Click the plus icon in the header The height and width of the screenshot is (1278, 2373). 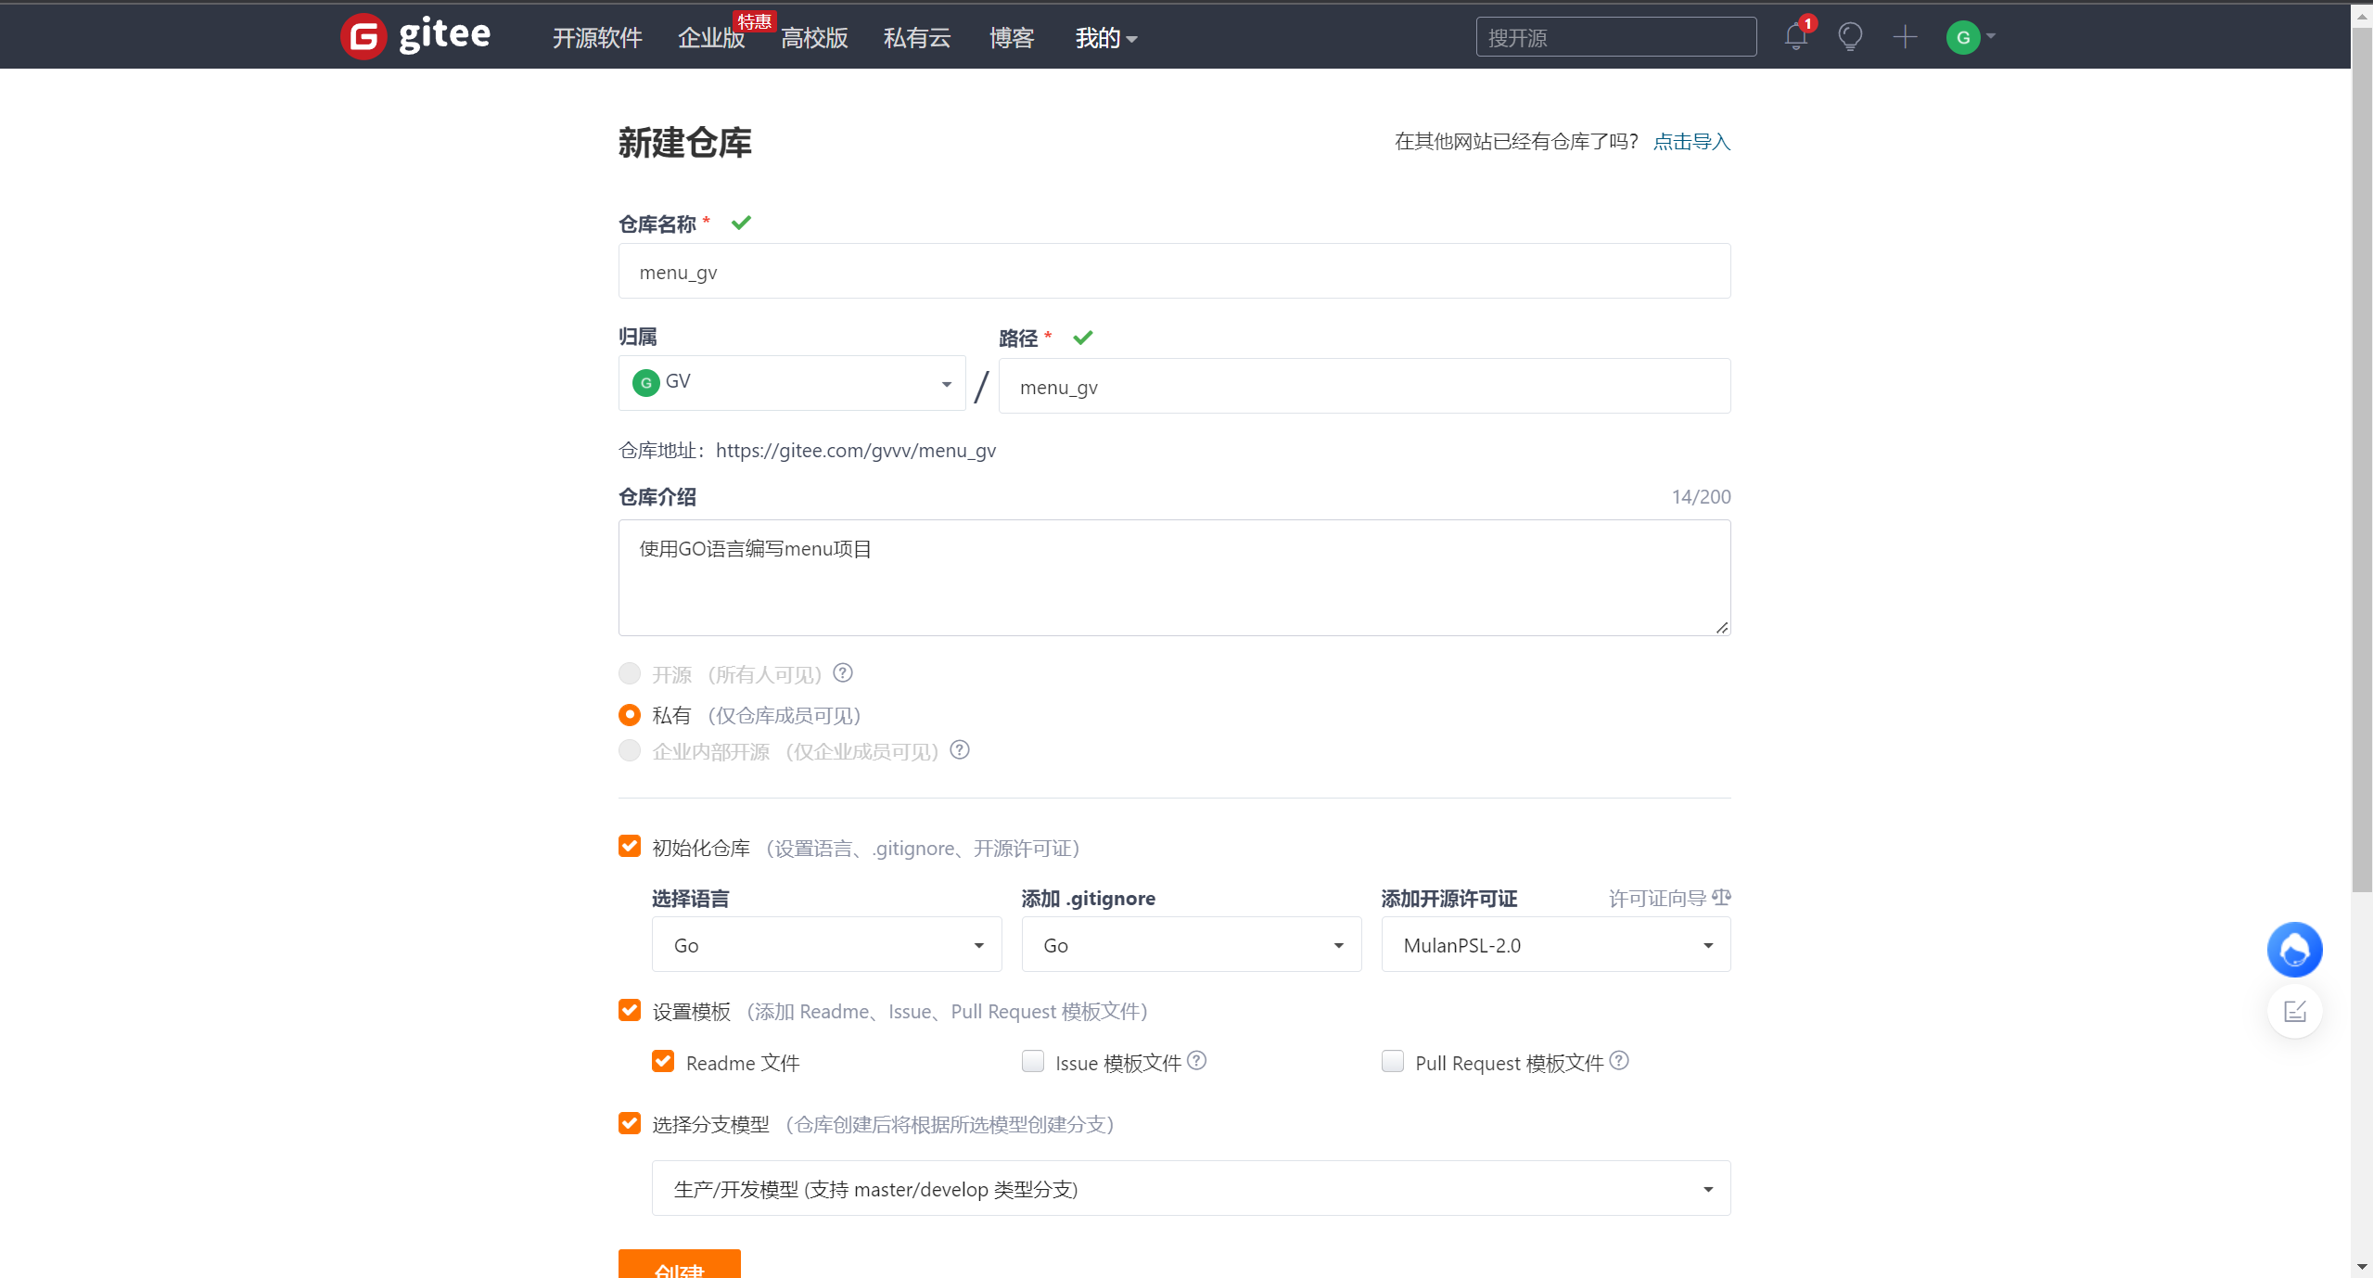[1905, 37]
